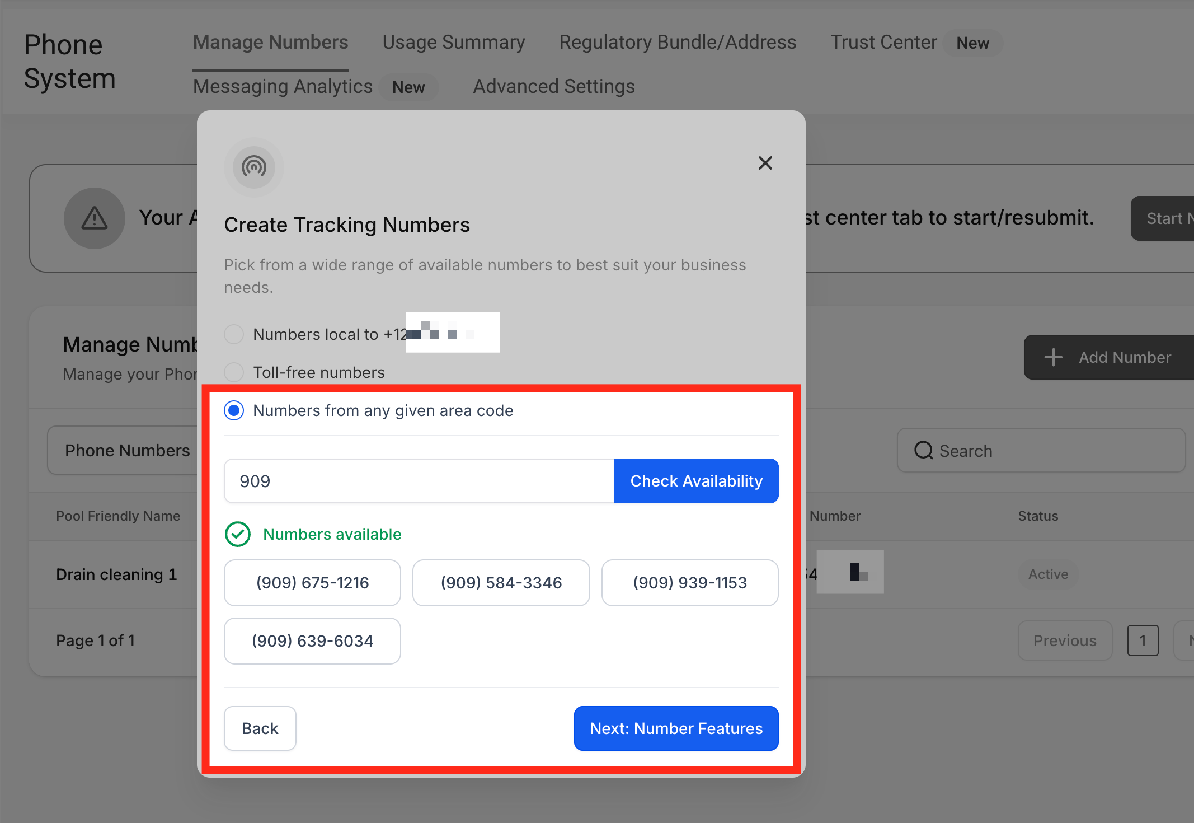Pick the number (909) 939-1153
This screenshot has width=1194, height=823.
tap(690, 582)
